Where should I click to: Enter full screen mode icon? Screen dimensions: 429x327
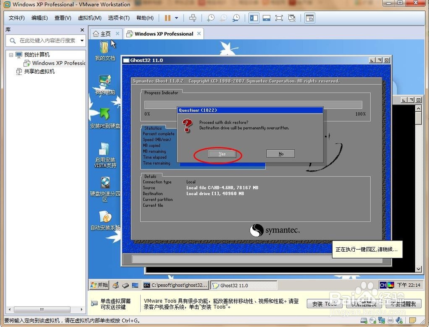(x=279, y=18)
